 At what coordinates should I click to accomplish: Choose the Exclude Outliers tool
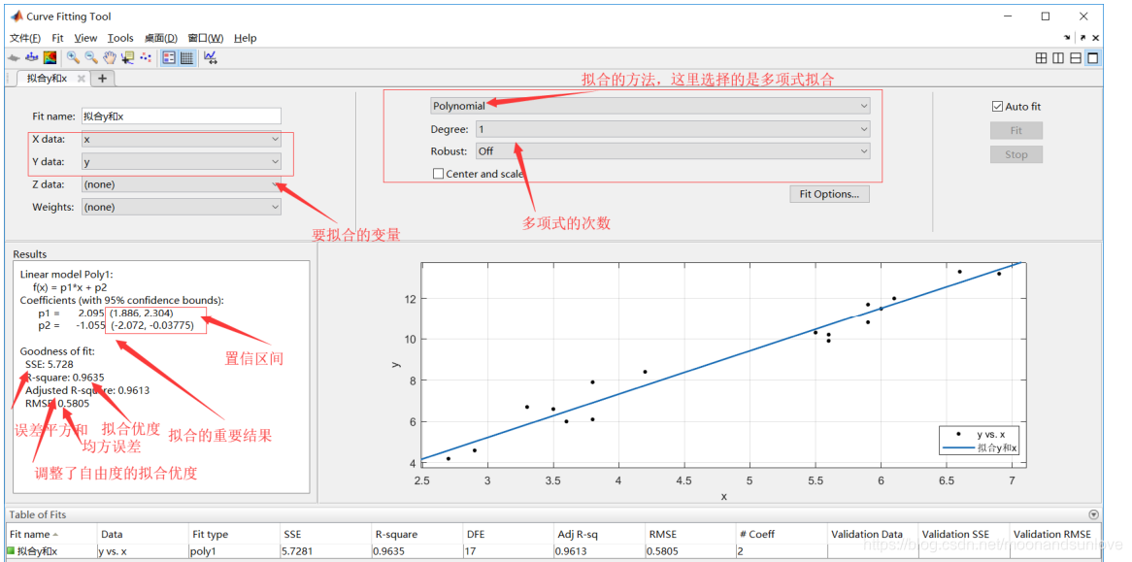(x=145, y=57)
